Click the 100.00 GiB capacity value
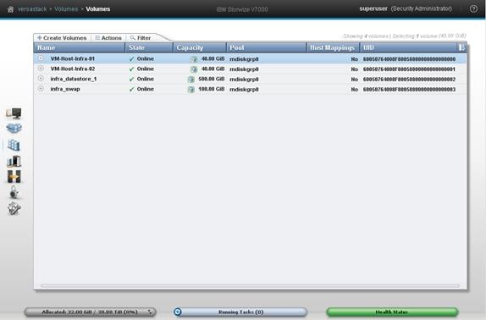 212,89
